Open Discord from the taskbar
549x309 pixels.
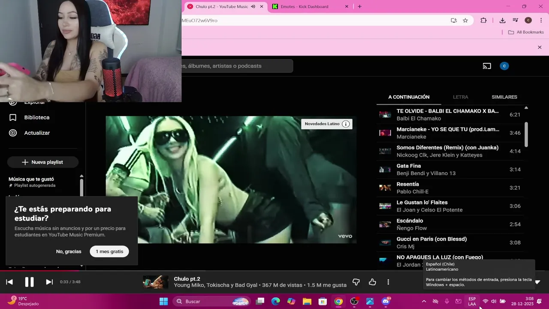pos(386,301)
